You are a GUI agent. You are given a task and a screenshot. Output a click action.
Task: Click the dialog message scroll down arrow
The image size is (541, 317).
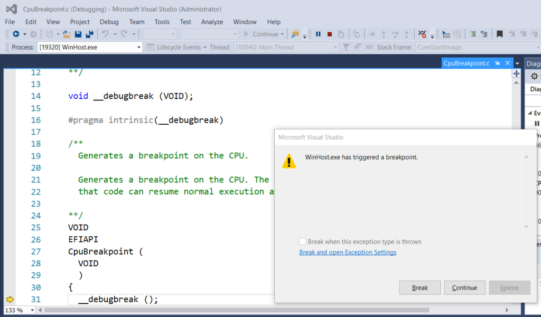527,226
